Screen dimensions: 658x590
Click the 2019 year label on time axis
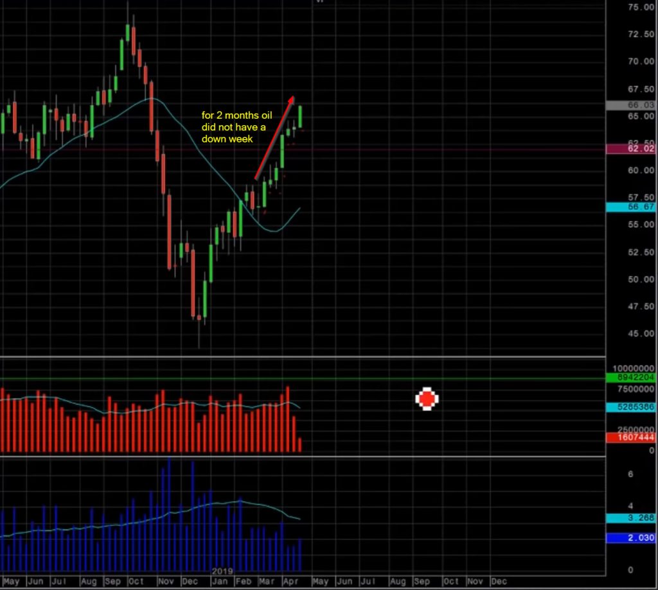coord(222,571)
